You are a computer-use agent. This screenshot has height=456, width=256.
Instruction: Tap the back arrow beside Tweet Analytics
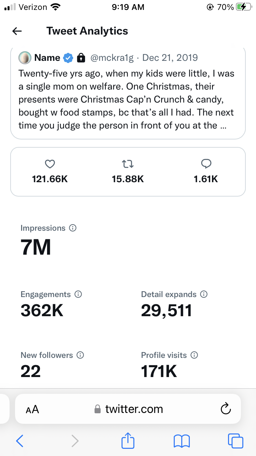(17, 31)
